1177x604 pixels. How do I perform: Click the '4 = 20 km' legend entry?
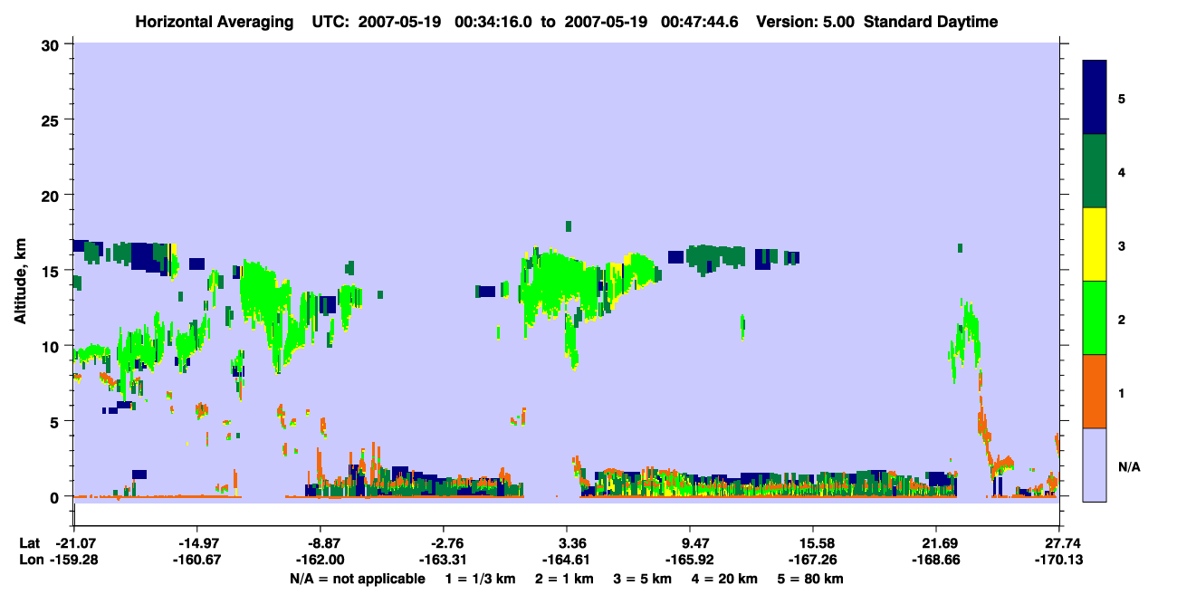pos(723,579)
